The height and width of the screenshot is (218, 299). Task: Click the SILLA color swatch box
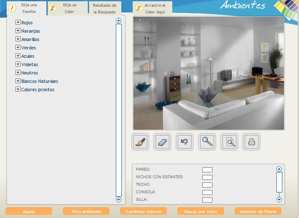pyautogui.click(x=207, y=200)
